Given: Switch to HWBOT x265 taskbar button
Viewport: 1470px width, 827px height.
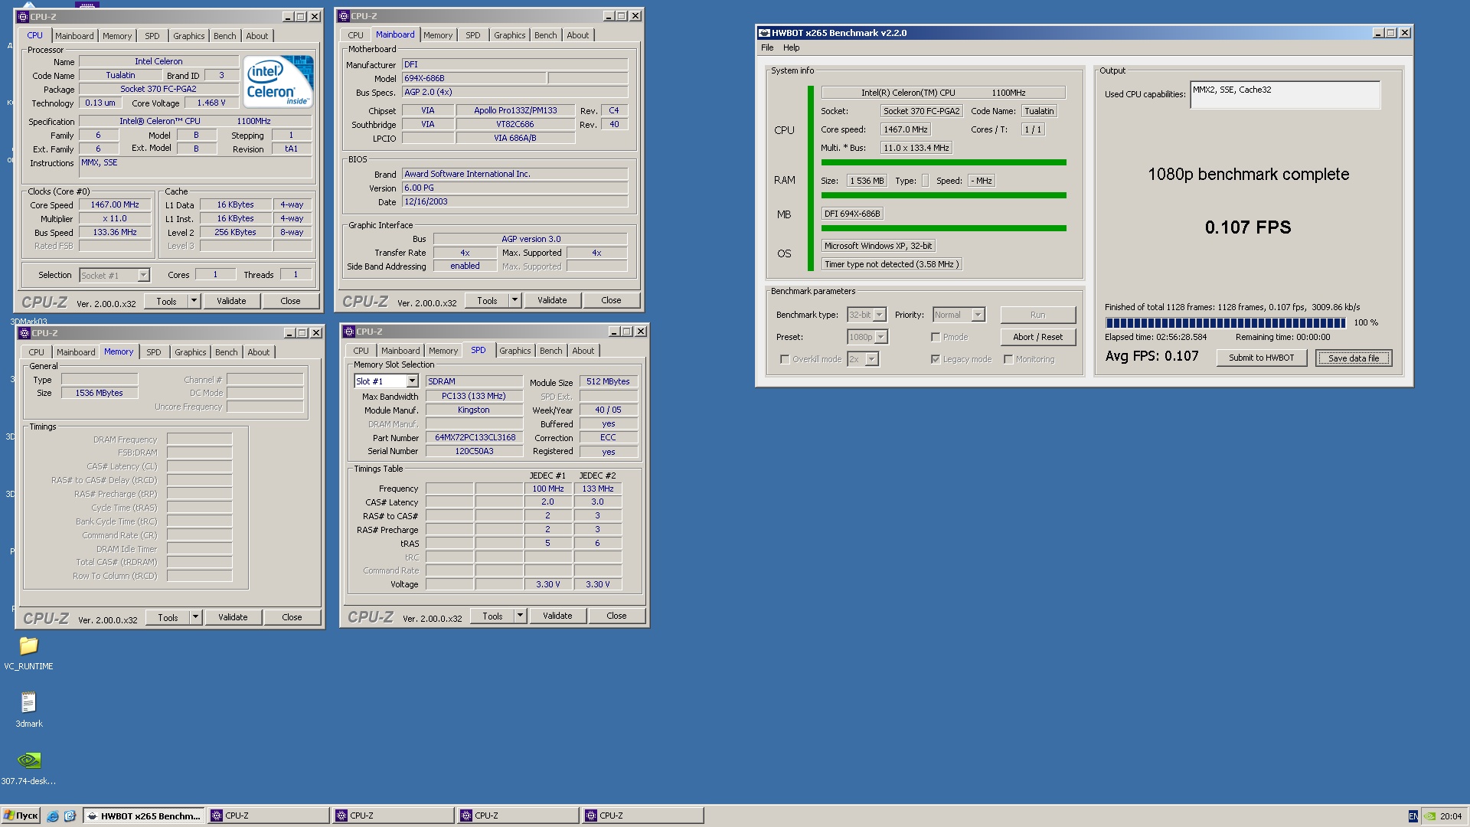Looking at the screenshot, I should point(144,816).
